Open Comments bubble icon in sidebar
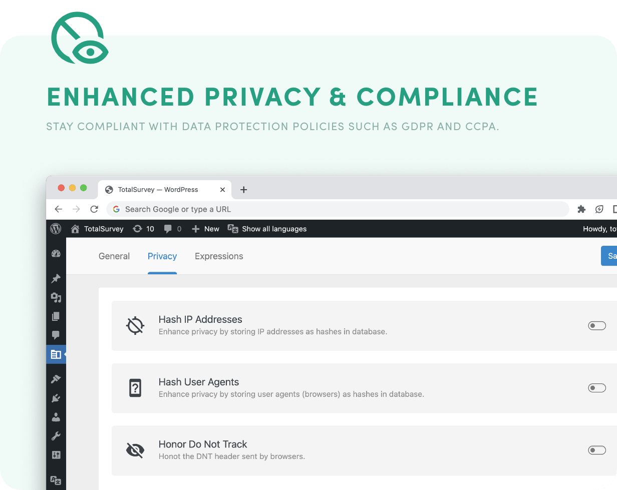617x490 pixels. coord(56,335)
